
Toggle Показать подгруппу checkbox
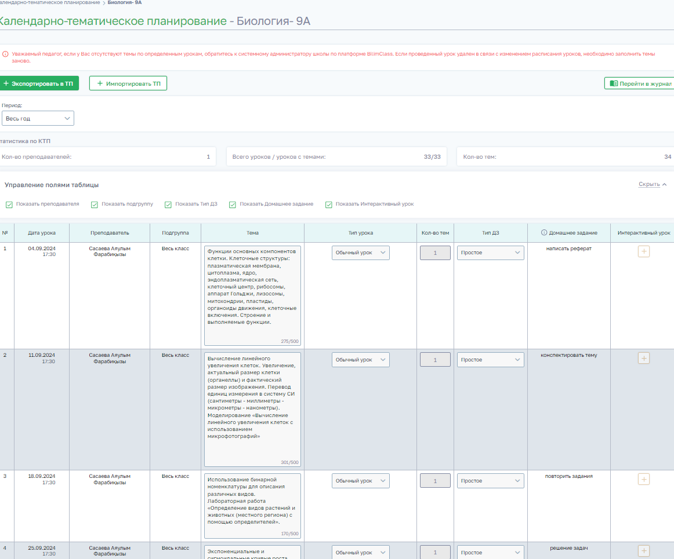pos(95,204)
